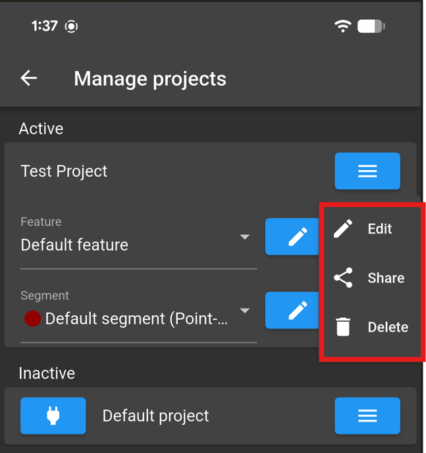Screen dimensions: 426x453
Task: Click pencil button beside Default feature
Action: 292,237
